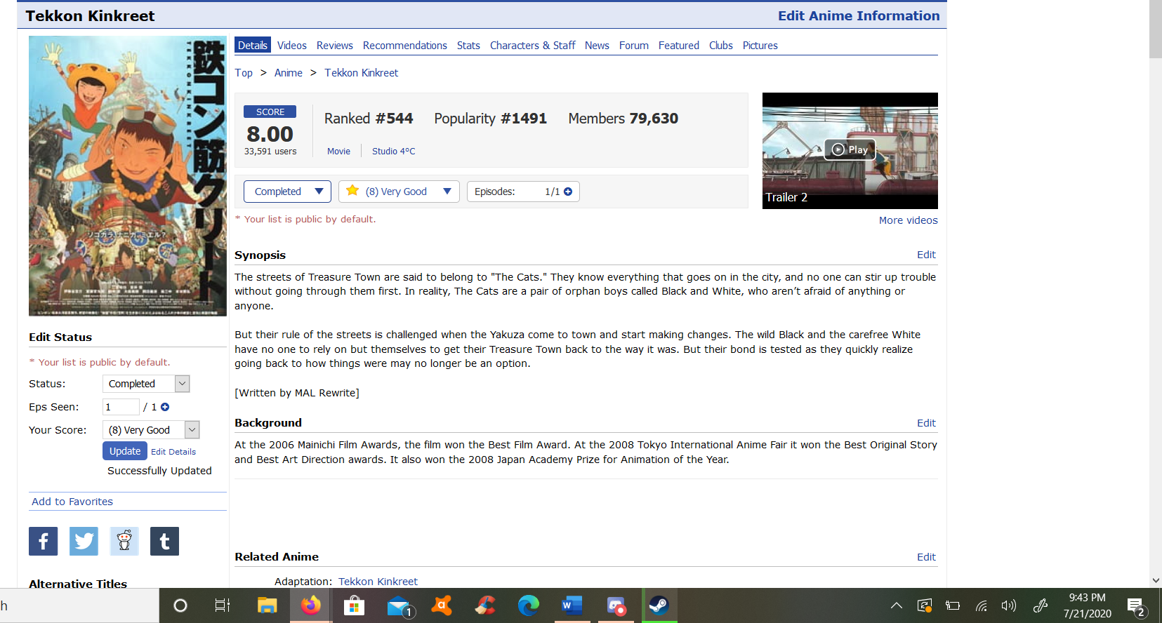The width and height of the screenshot is (1162, 623).
Task: Edit the Background section
Action: [926, 423]
